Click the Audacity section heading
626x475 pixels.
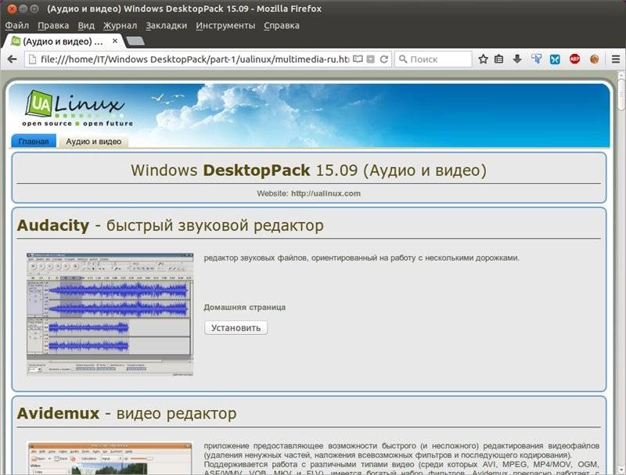(170, 225)
